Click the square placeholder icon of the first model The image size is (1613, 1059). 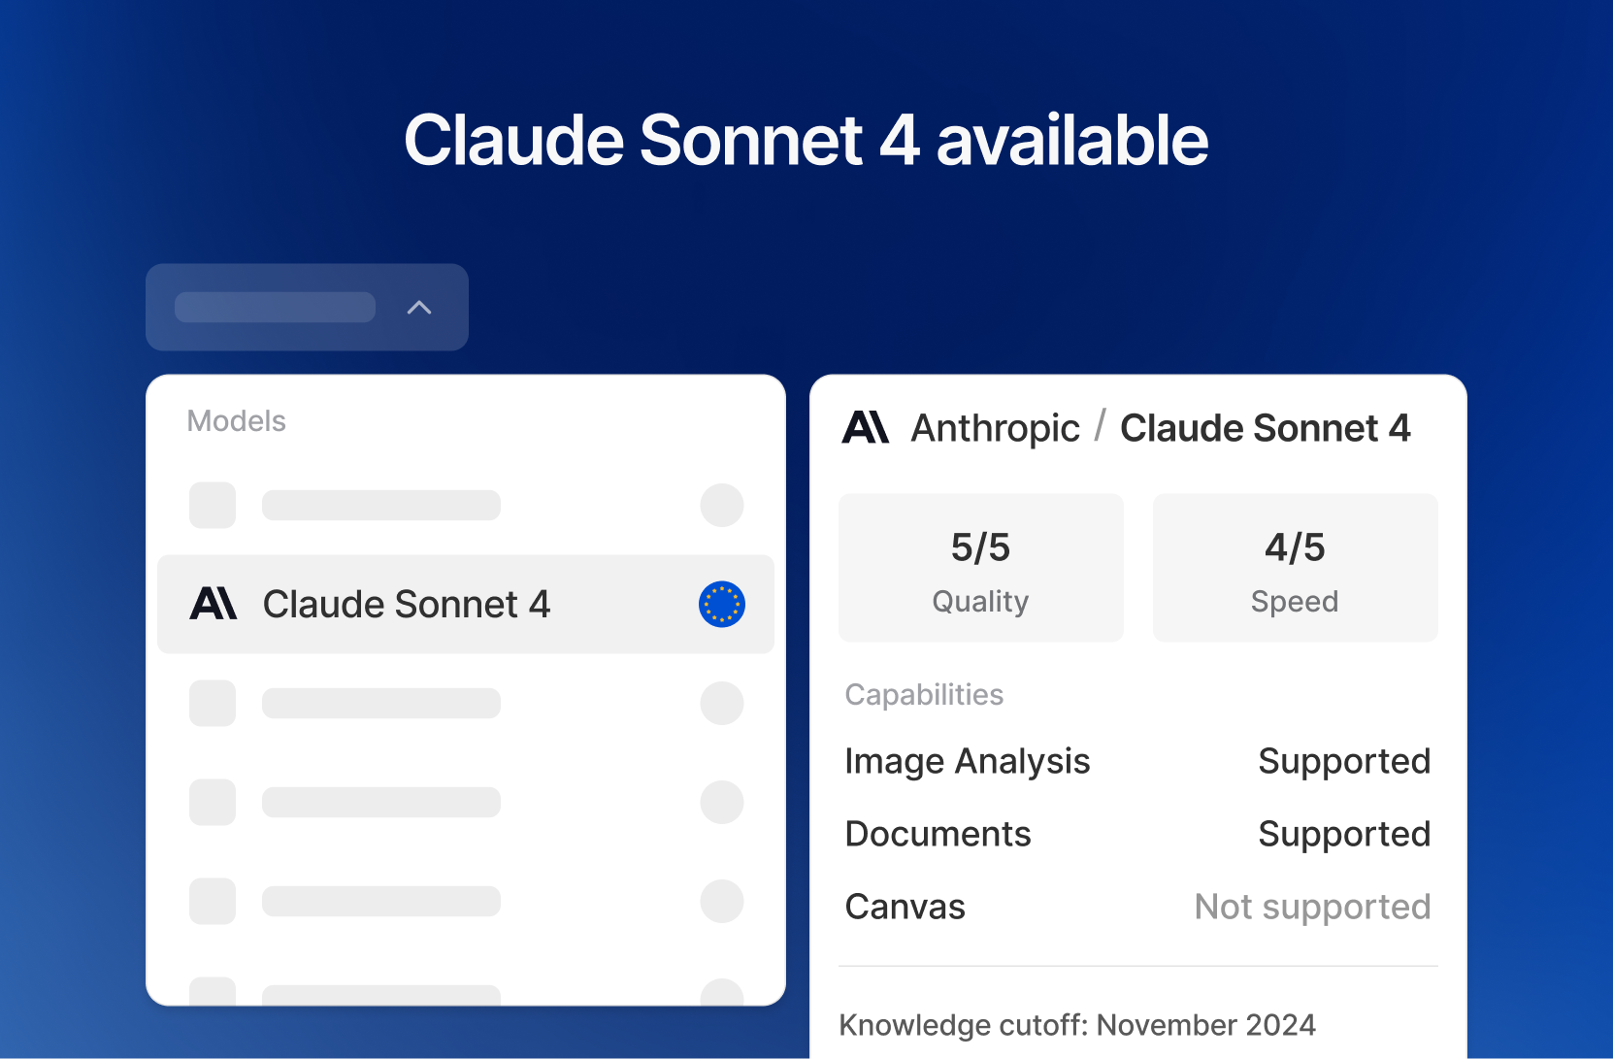pos(213,505)
